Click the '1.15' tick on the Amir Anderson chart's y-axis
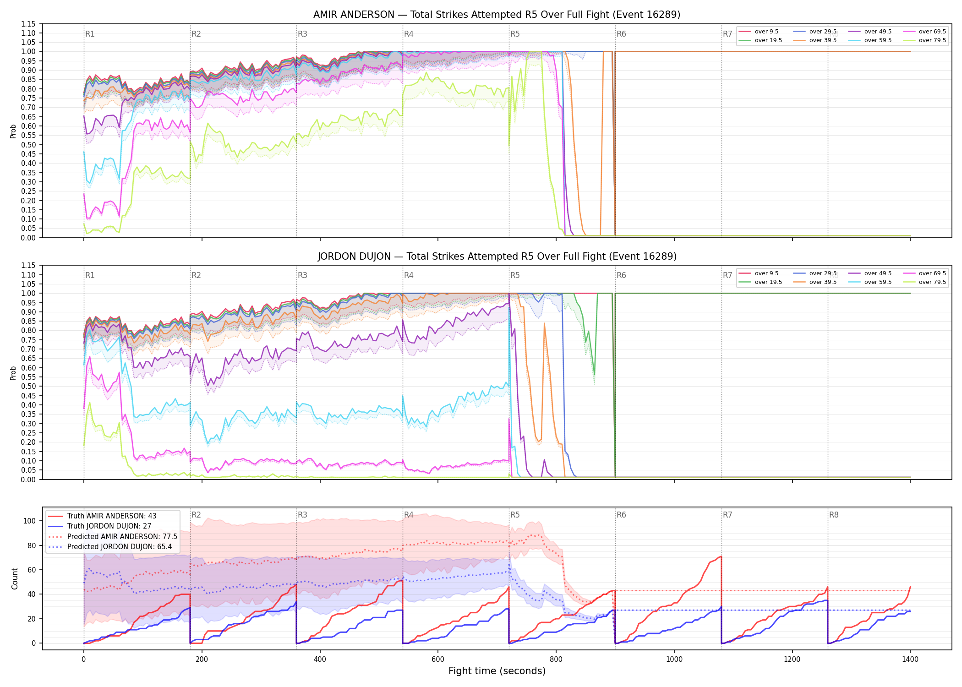This screenshot has height=687, width=962. (x=28, y=24)
